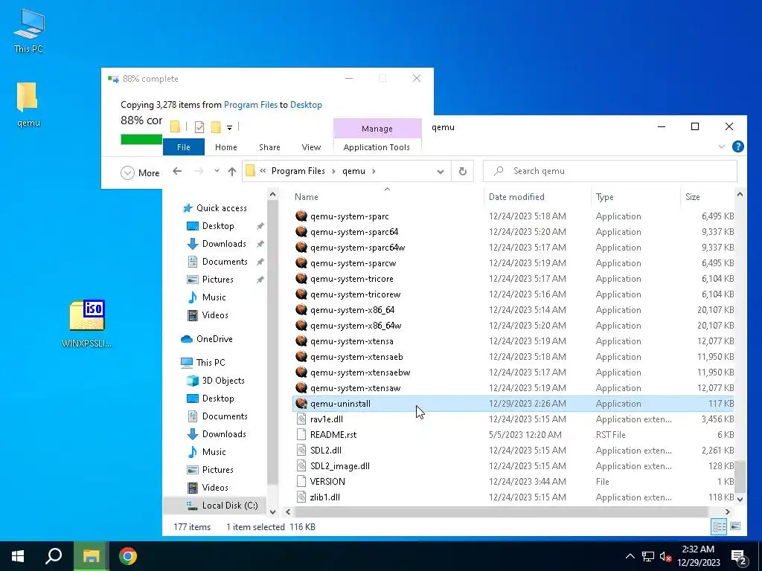Go up one folder level arrow
This screenshot has width=762, height=571.
(x=232, y=171)
